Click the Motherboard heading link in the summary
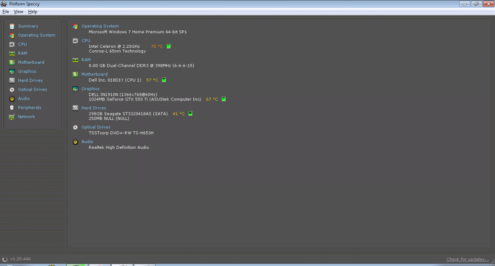 [x=94, y=74]
